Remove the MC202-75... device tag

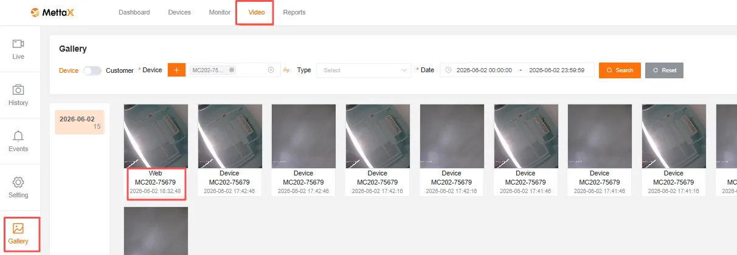point(232,70)
